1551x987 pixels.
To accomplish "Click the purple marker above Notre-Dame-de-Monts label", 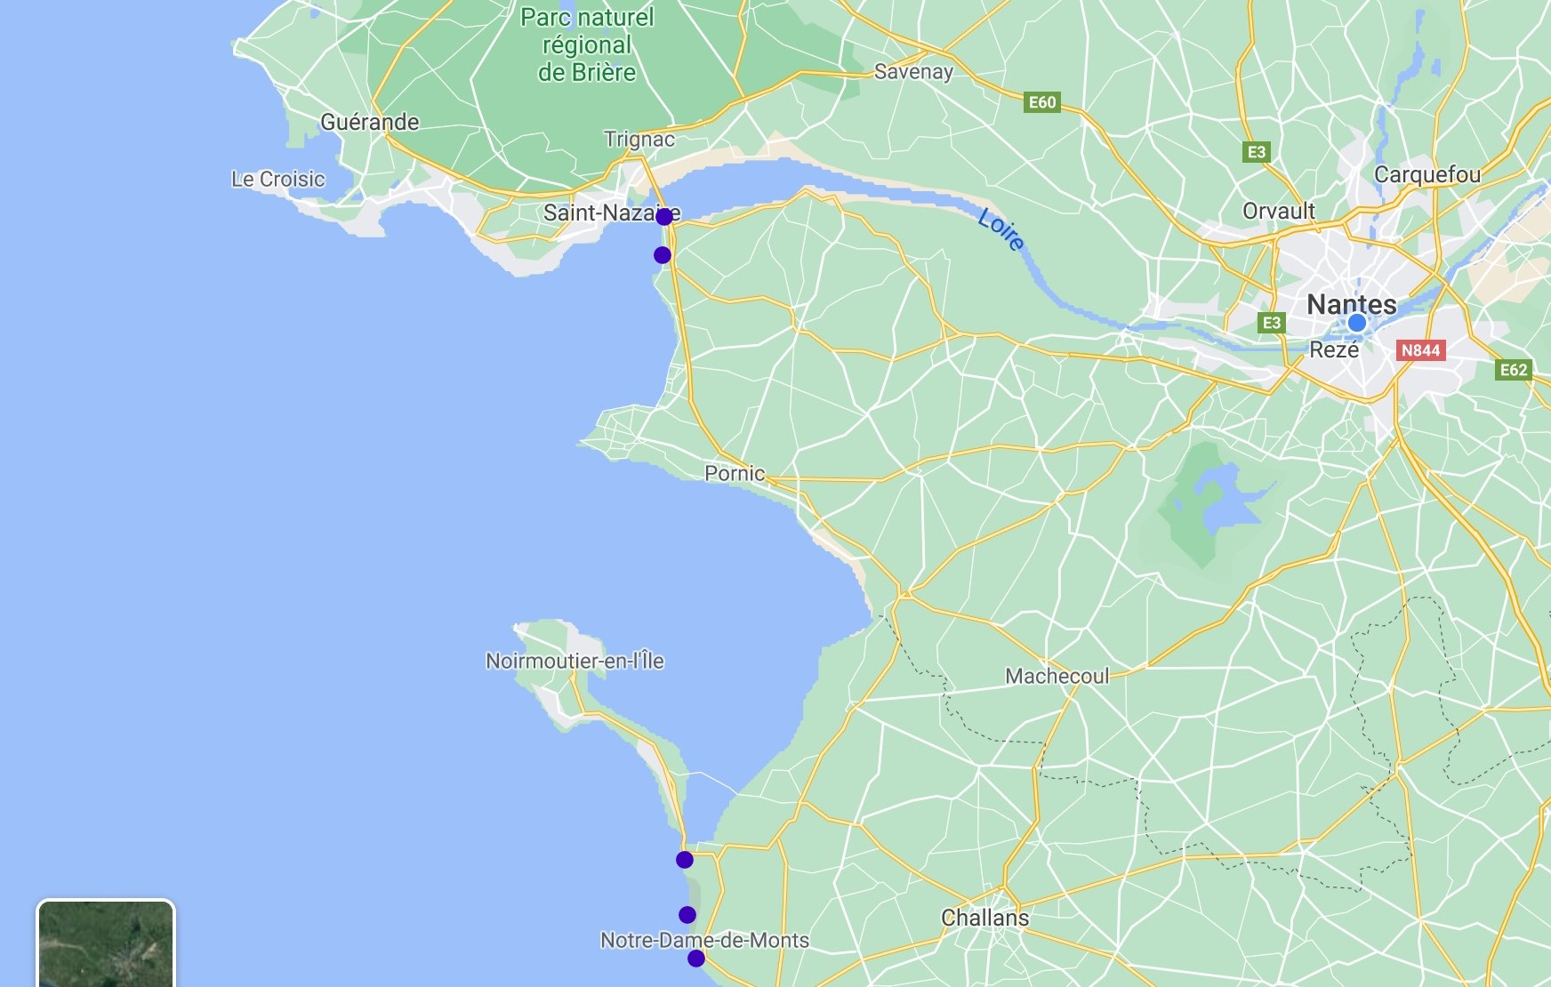I will tap(687, 915).
